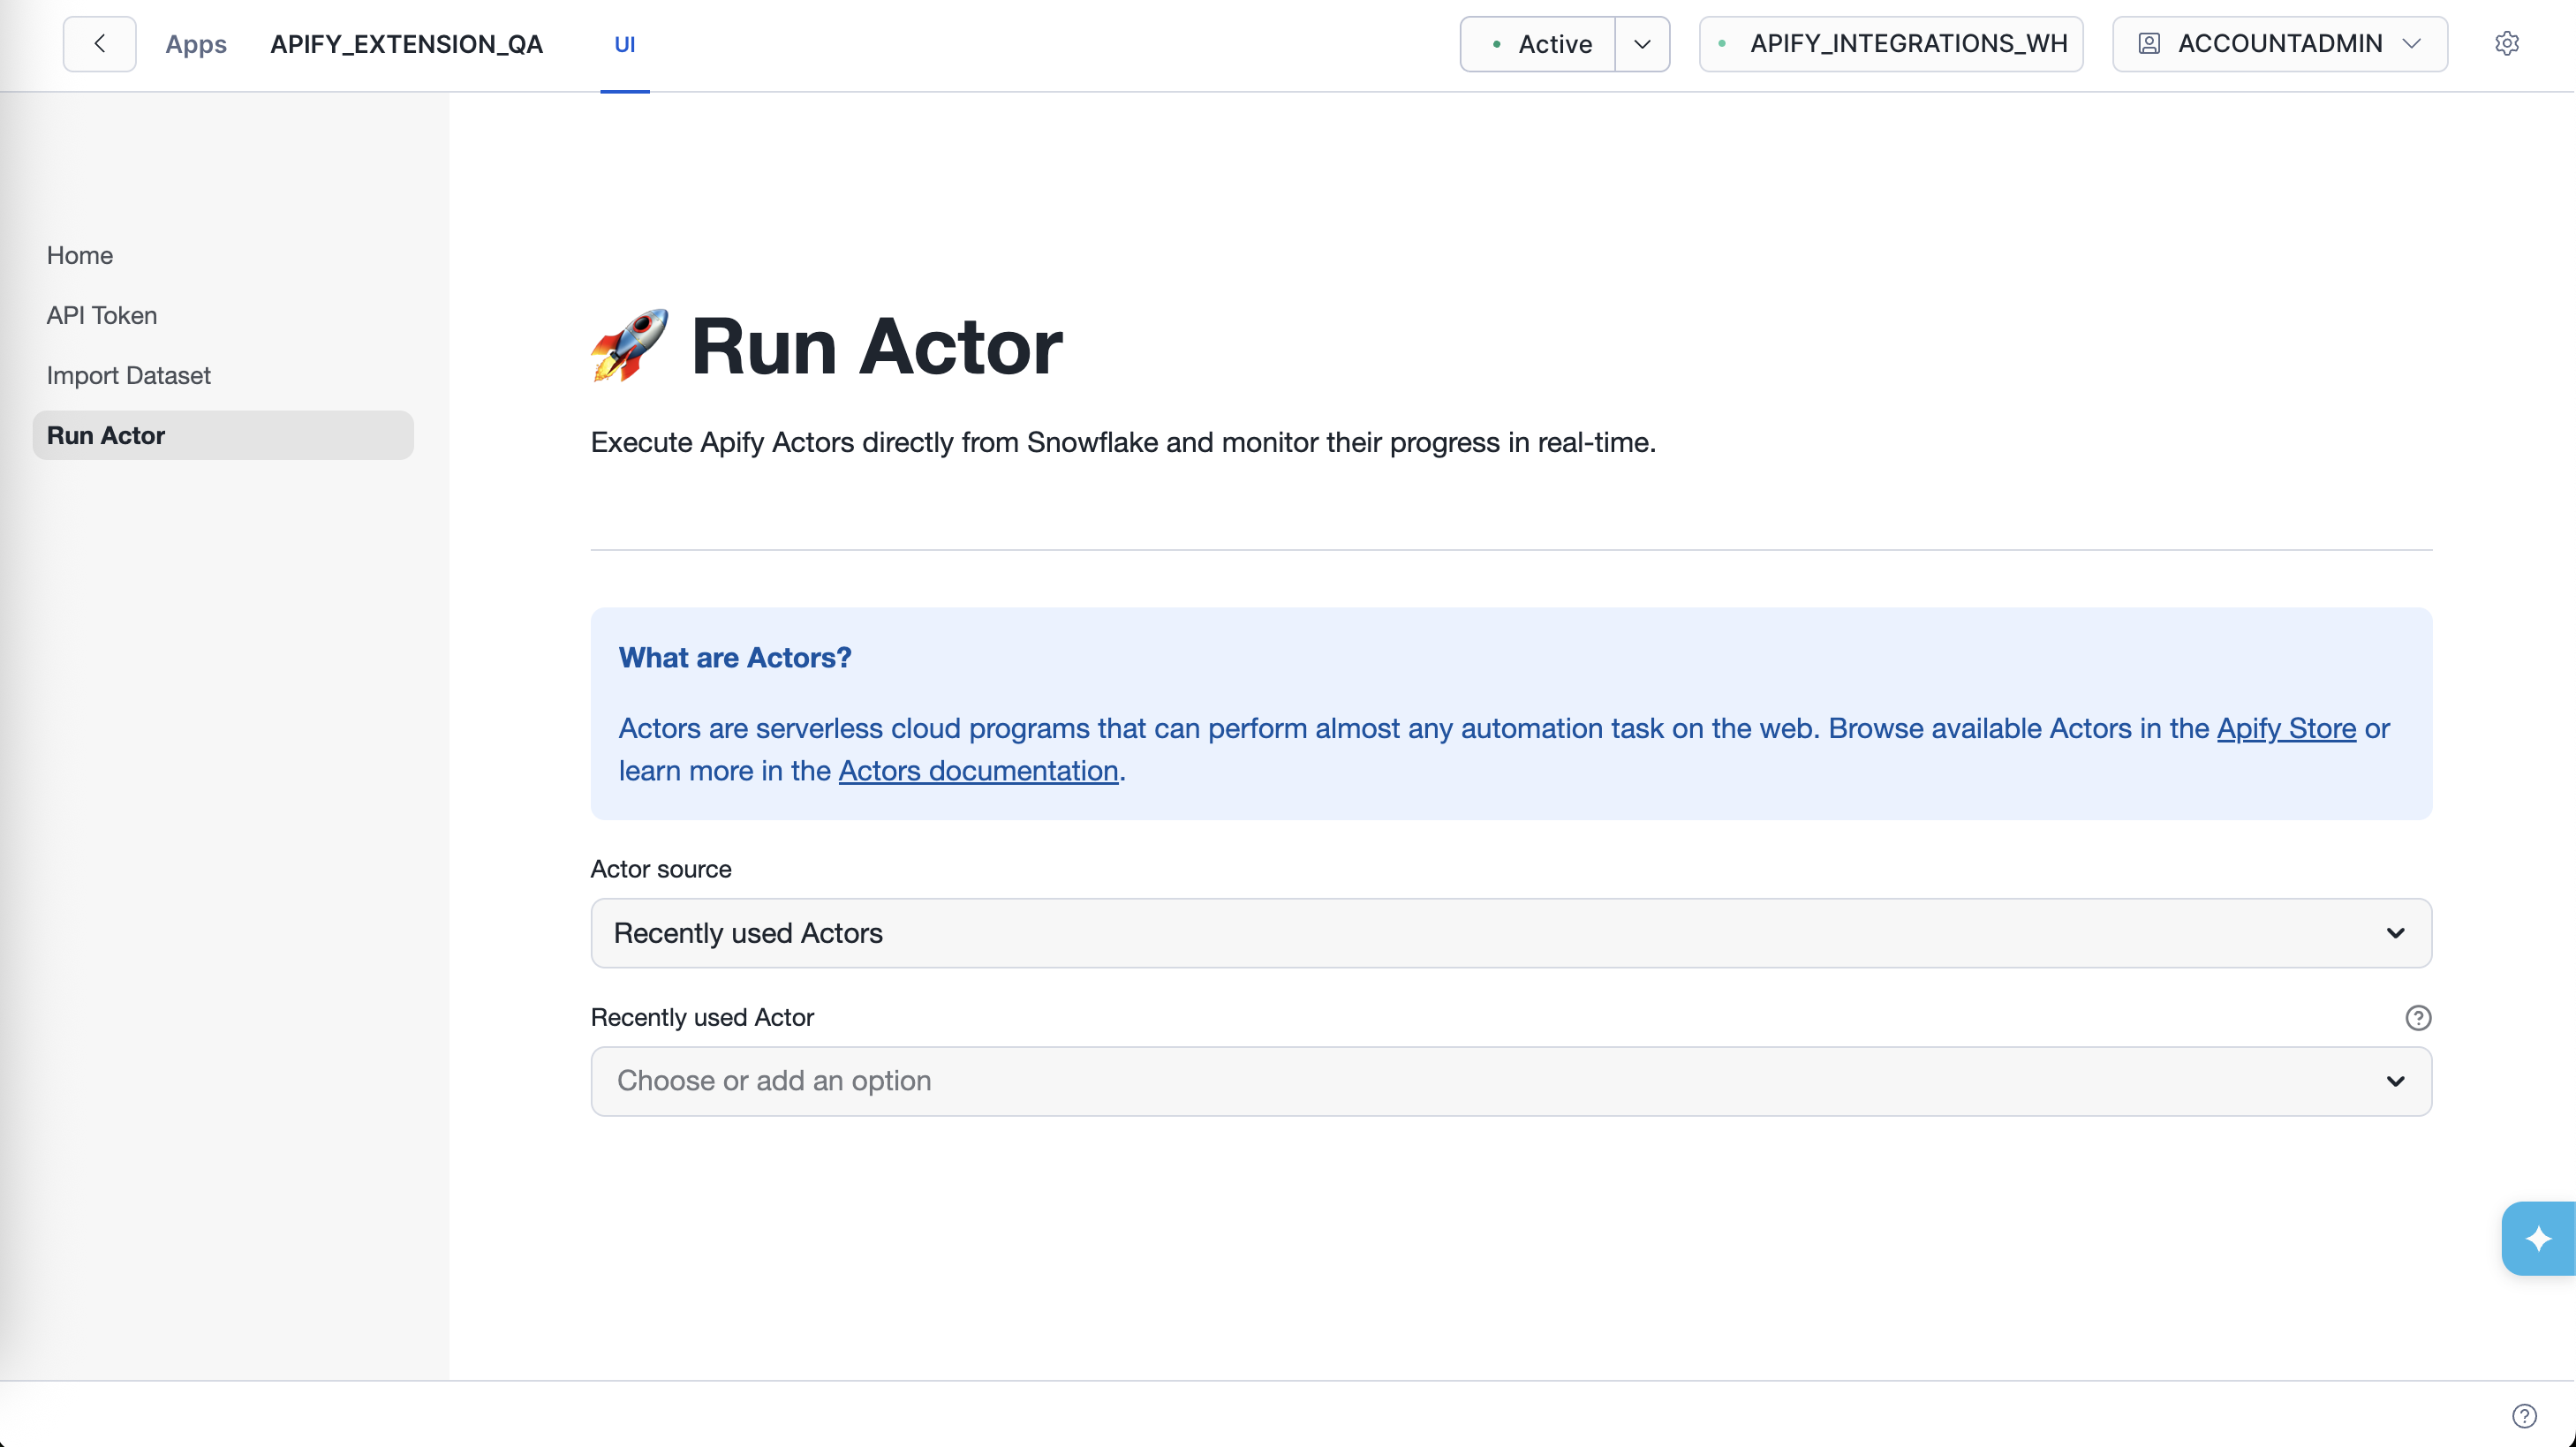
Task: Select Import Dataset in the sidebar
Action: pos(128,375)
